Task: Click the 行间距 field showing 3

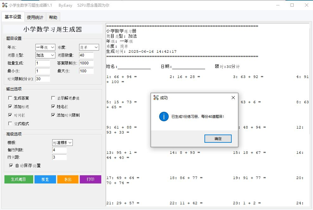Action: (59, 157)
